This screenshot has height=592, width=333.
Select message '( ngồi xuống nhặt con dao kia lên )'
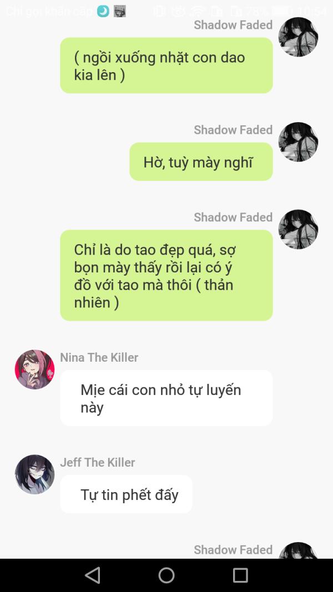[x=167, y=65]
